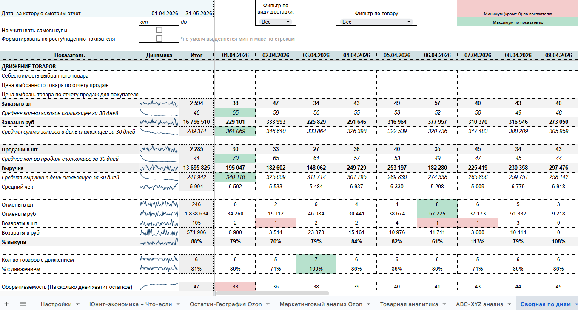Tick the 'Не учитывать самовыкупы' checkbox
The image size is (578, 310).
(159, 30)
